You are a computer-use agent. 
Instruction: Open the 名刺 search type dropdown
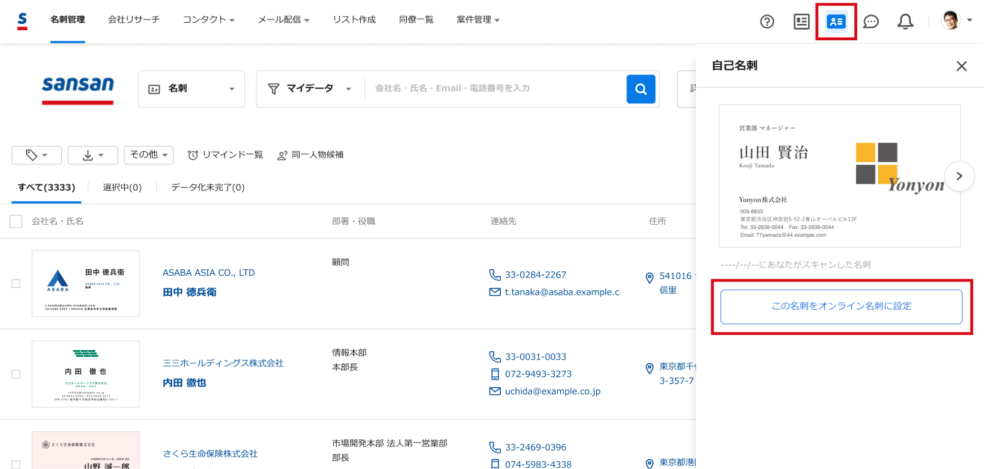pos(191,89)
